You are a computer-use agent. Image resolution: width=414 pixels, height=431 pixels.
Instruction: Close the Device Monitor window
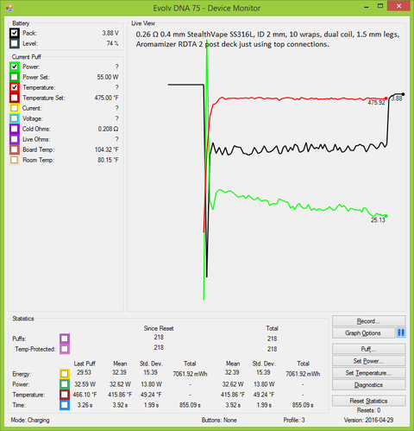(x=398, y=6)
